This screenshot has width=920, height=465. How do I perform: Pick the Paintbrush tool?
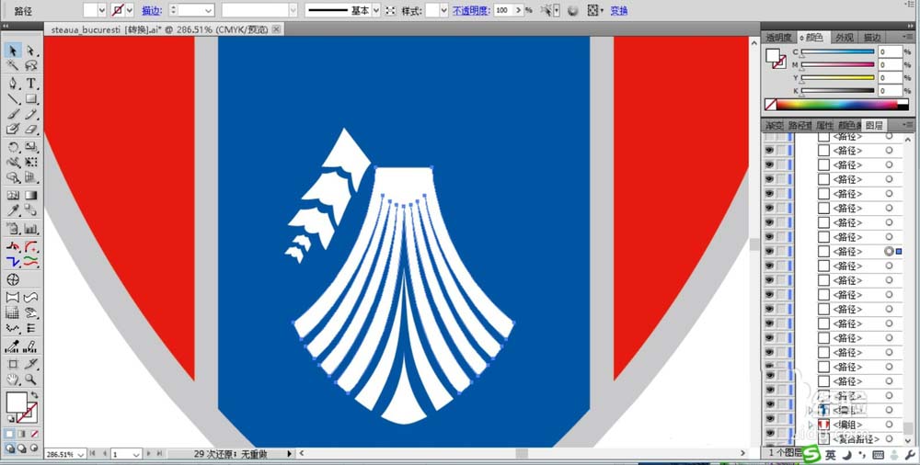click(x=14, y=114)
